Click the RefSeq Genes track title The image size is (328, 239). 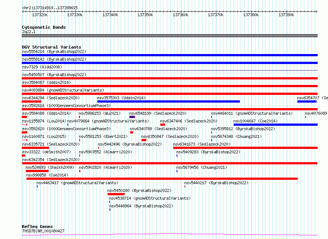(x=37, y=227)
